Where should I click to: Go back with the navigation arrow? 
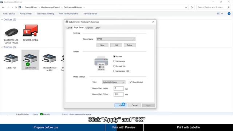point(3,7)
